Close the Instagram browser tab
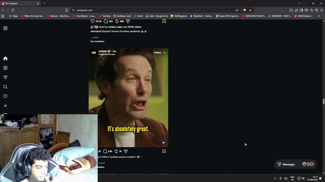Viewport: 325px width, 182px height. tap(38, 3)
